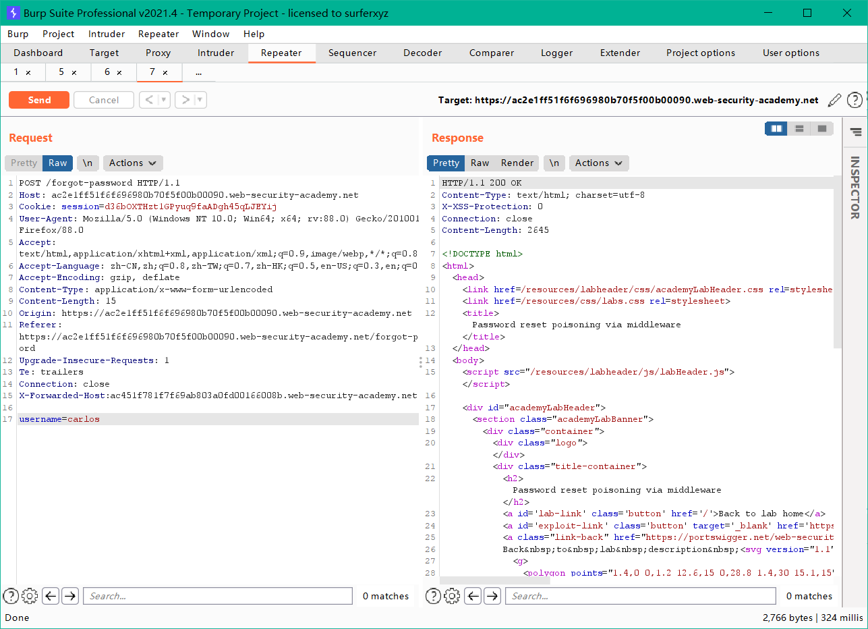Click the Send button
Image resolution: width=868 pixels, height=629 pixels.
(x=39, y=100)
